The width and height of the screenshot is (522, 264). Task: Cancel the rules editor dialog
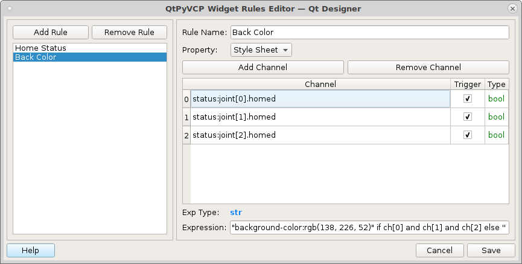[439, 251]
